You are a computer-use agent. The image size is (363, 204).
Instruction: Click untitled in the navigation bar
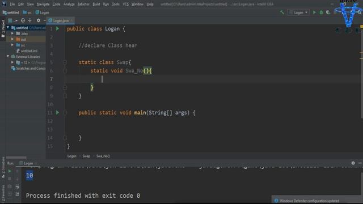[11, 12]
